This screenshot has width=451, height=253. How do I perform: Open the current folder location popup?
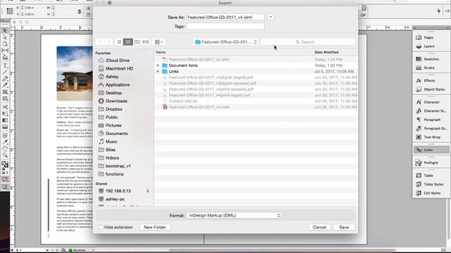click(225, 42)
